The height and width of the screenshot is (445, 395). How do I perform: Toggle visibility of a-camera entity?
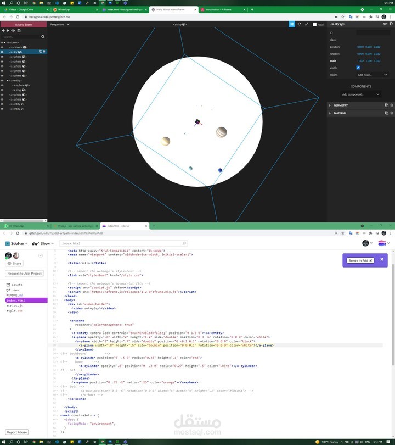coord(2,47)
